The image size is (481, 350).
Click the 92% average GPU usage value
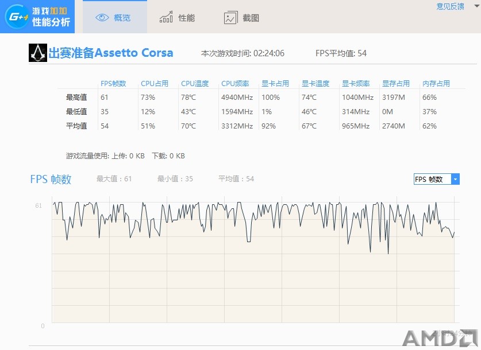268,126
